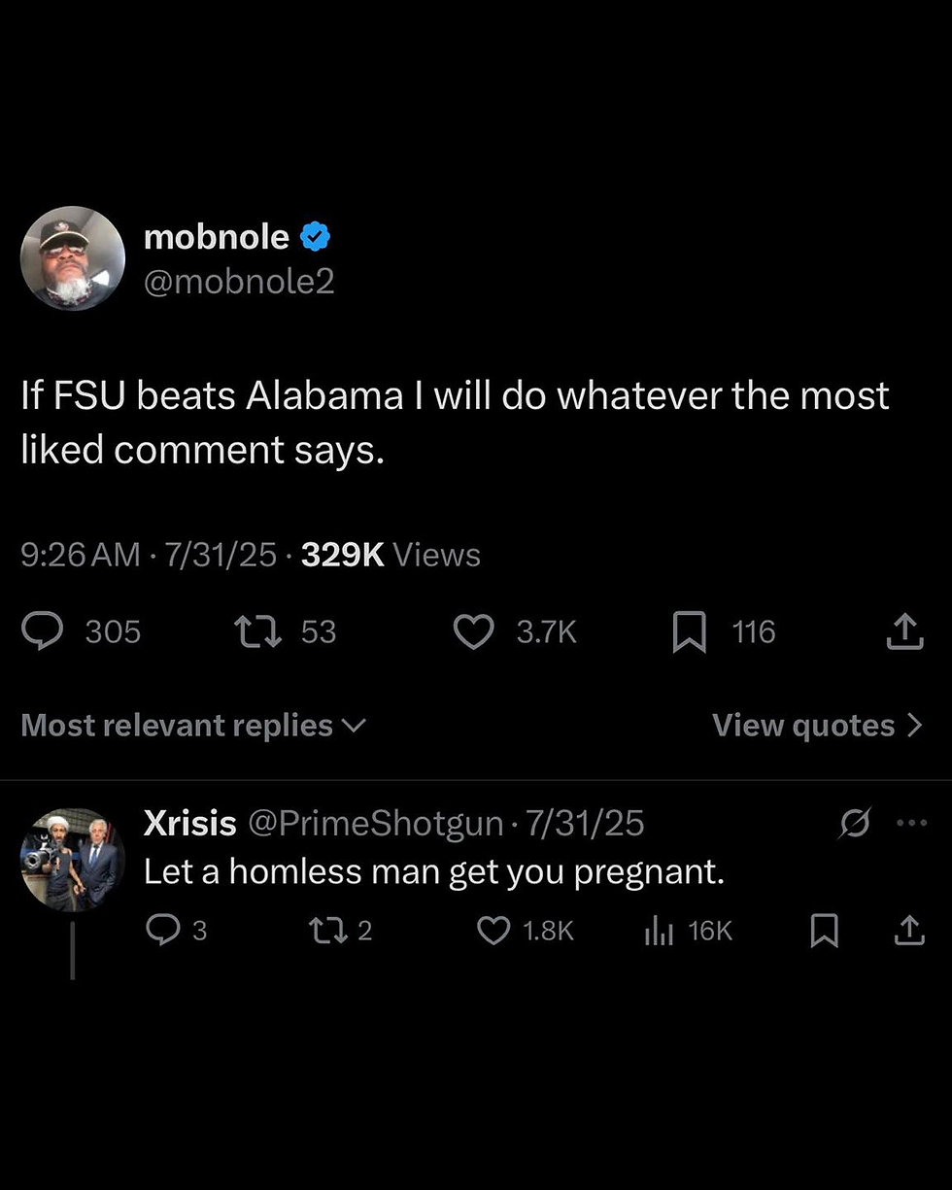Open mobnole's profile picture

click(73, 258)
